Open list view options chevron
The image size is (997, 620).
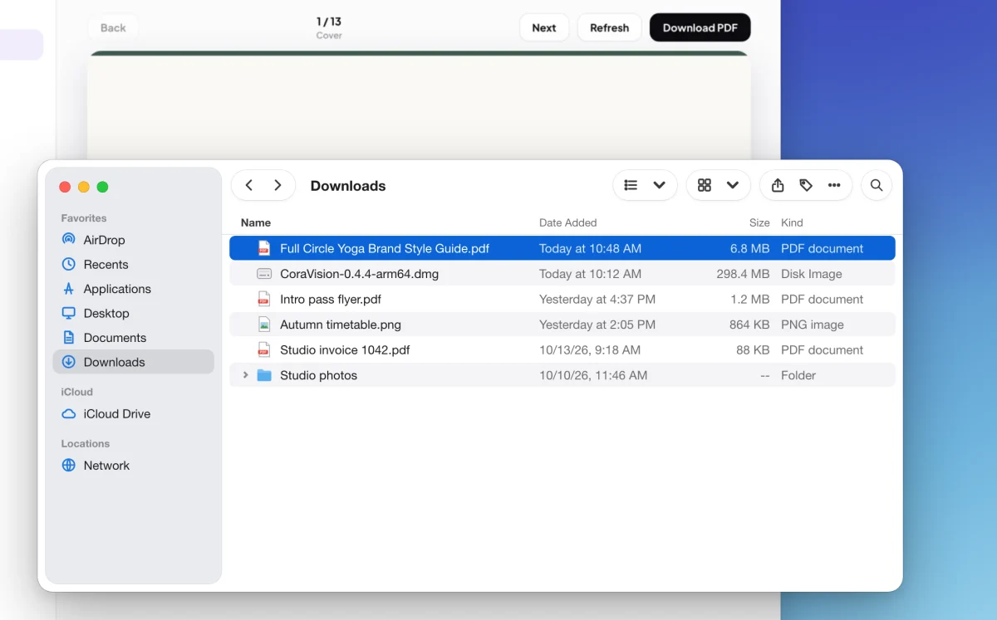click(x=659, y=185)
